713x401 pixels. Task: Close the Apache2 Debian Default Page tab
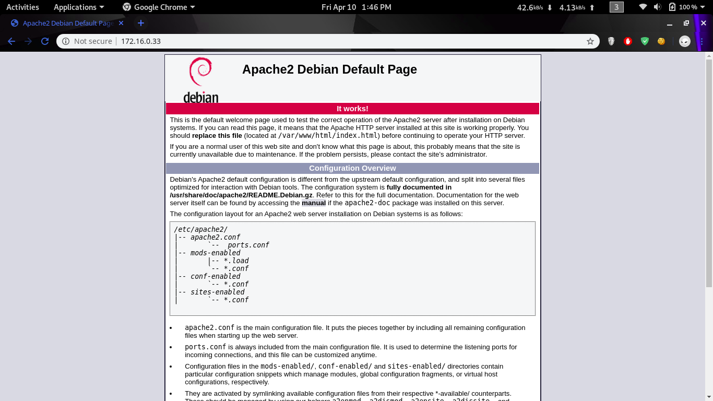pos(122,23)
